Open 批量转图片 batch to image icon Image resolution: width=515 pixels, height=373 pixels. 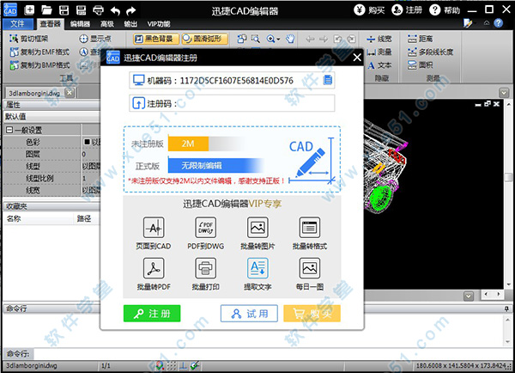257,228
